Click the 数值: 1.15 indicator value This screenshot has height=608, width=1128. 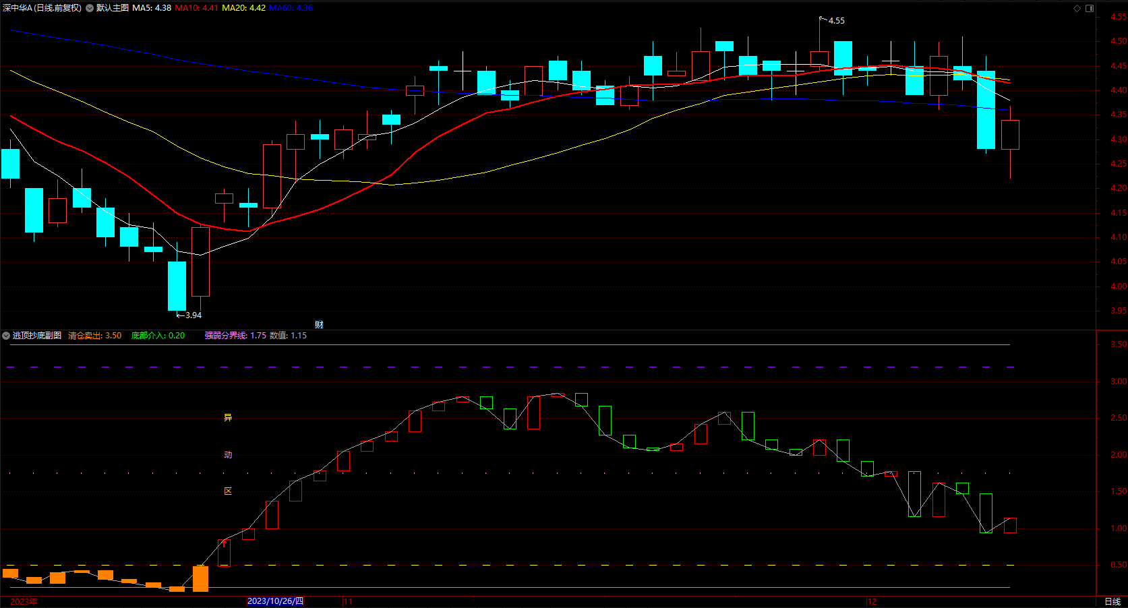click(288, 336)
